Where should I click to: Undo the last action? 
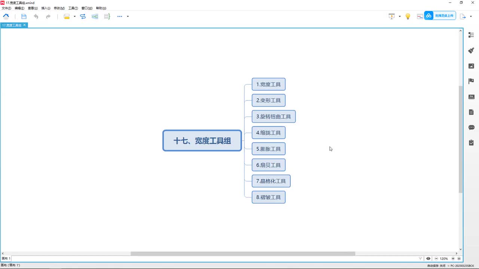[36, 16]
